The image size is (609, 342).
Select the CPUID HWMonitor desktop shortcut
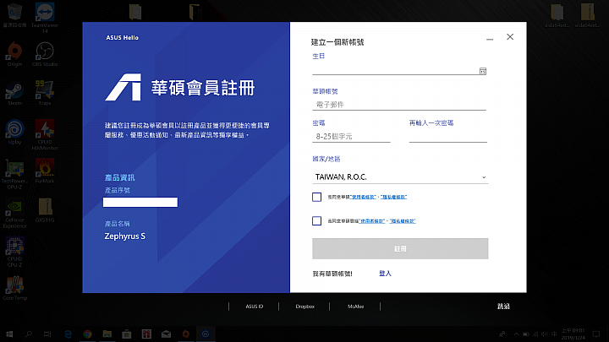coord(45,134)
